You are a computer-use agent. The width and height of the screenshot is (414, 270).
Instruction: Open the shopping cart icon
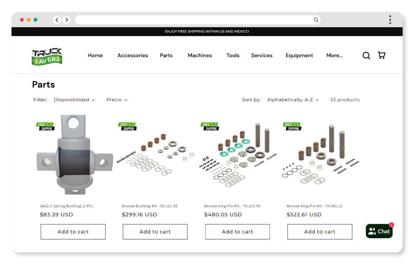click(x=382, y=55)
